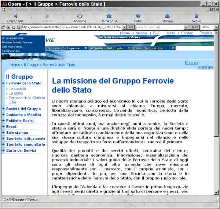Click the printer icon beside address bar
The image size is (220, 209).
[18, 27]
